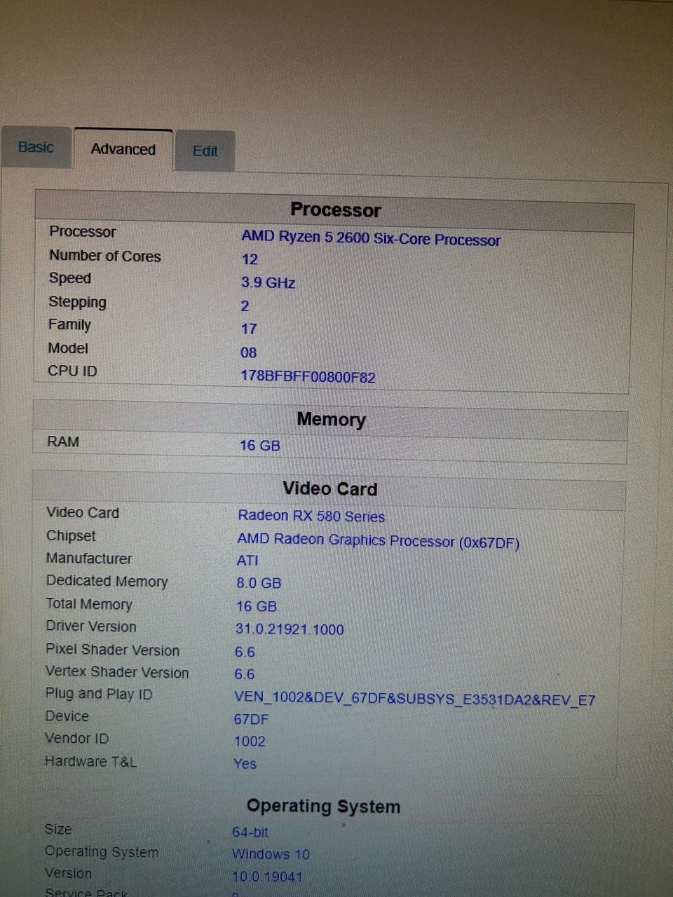
Task: Click the Family value '17'
Action: pos(249,329)
